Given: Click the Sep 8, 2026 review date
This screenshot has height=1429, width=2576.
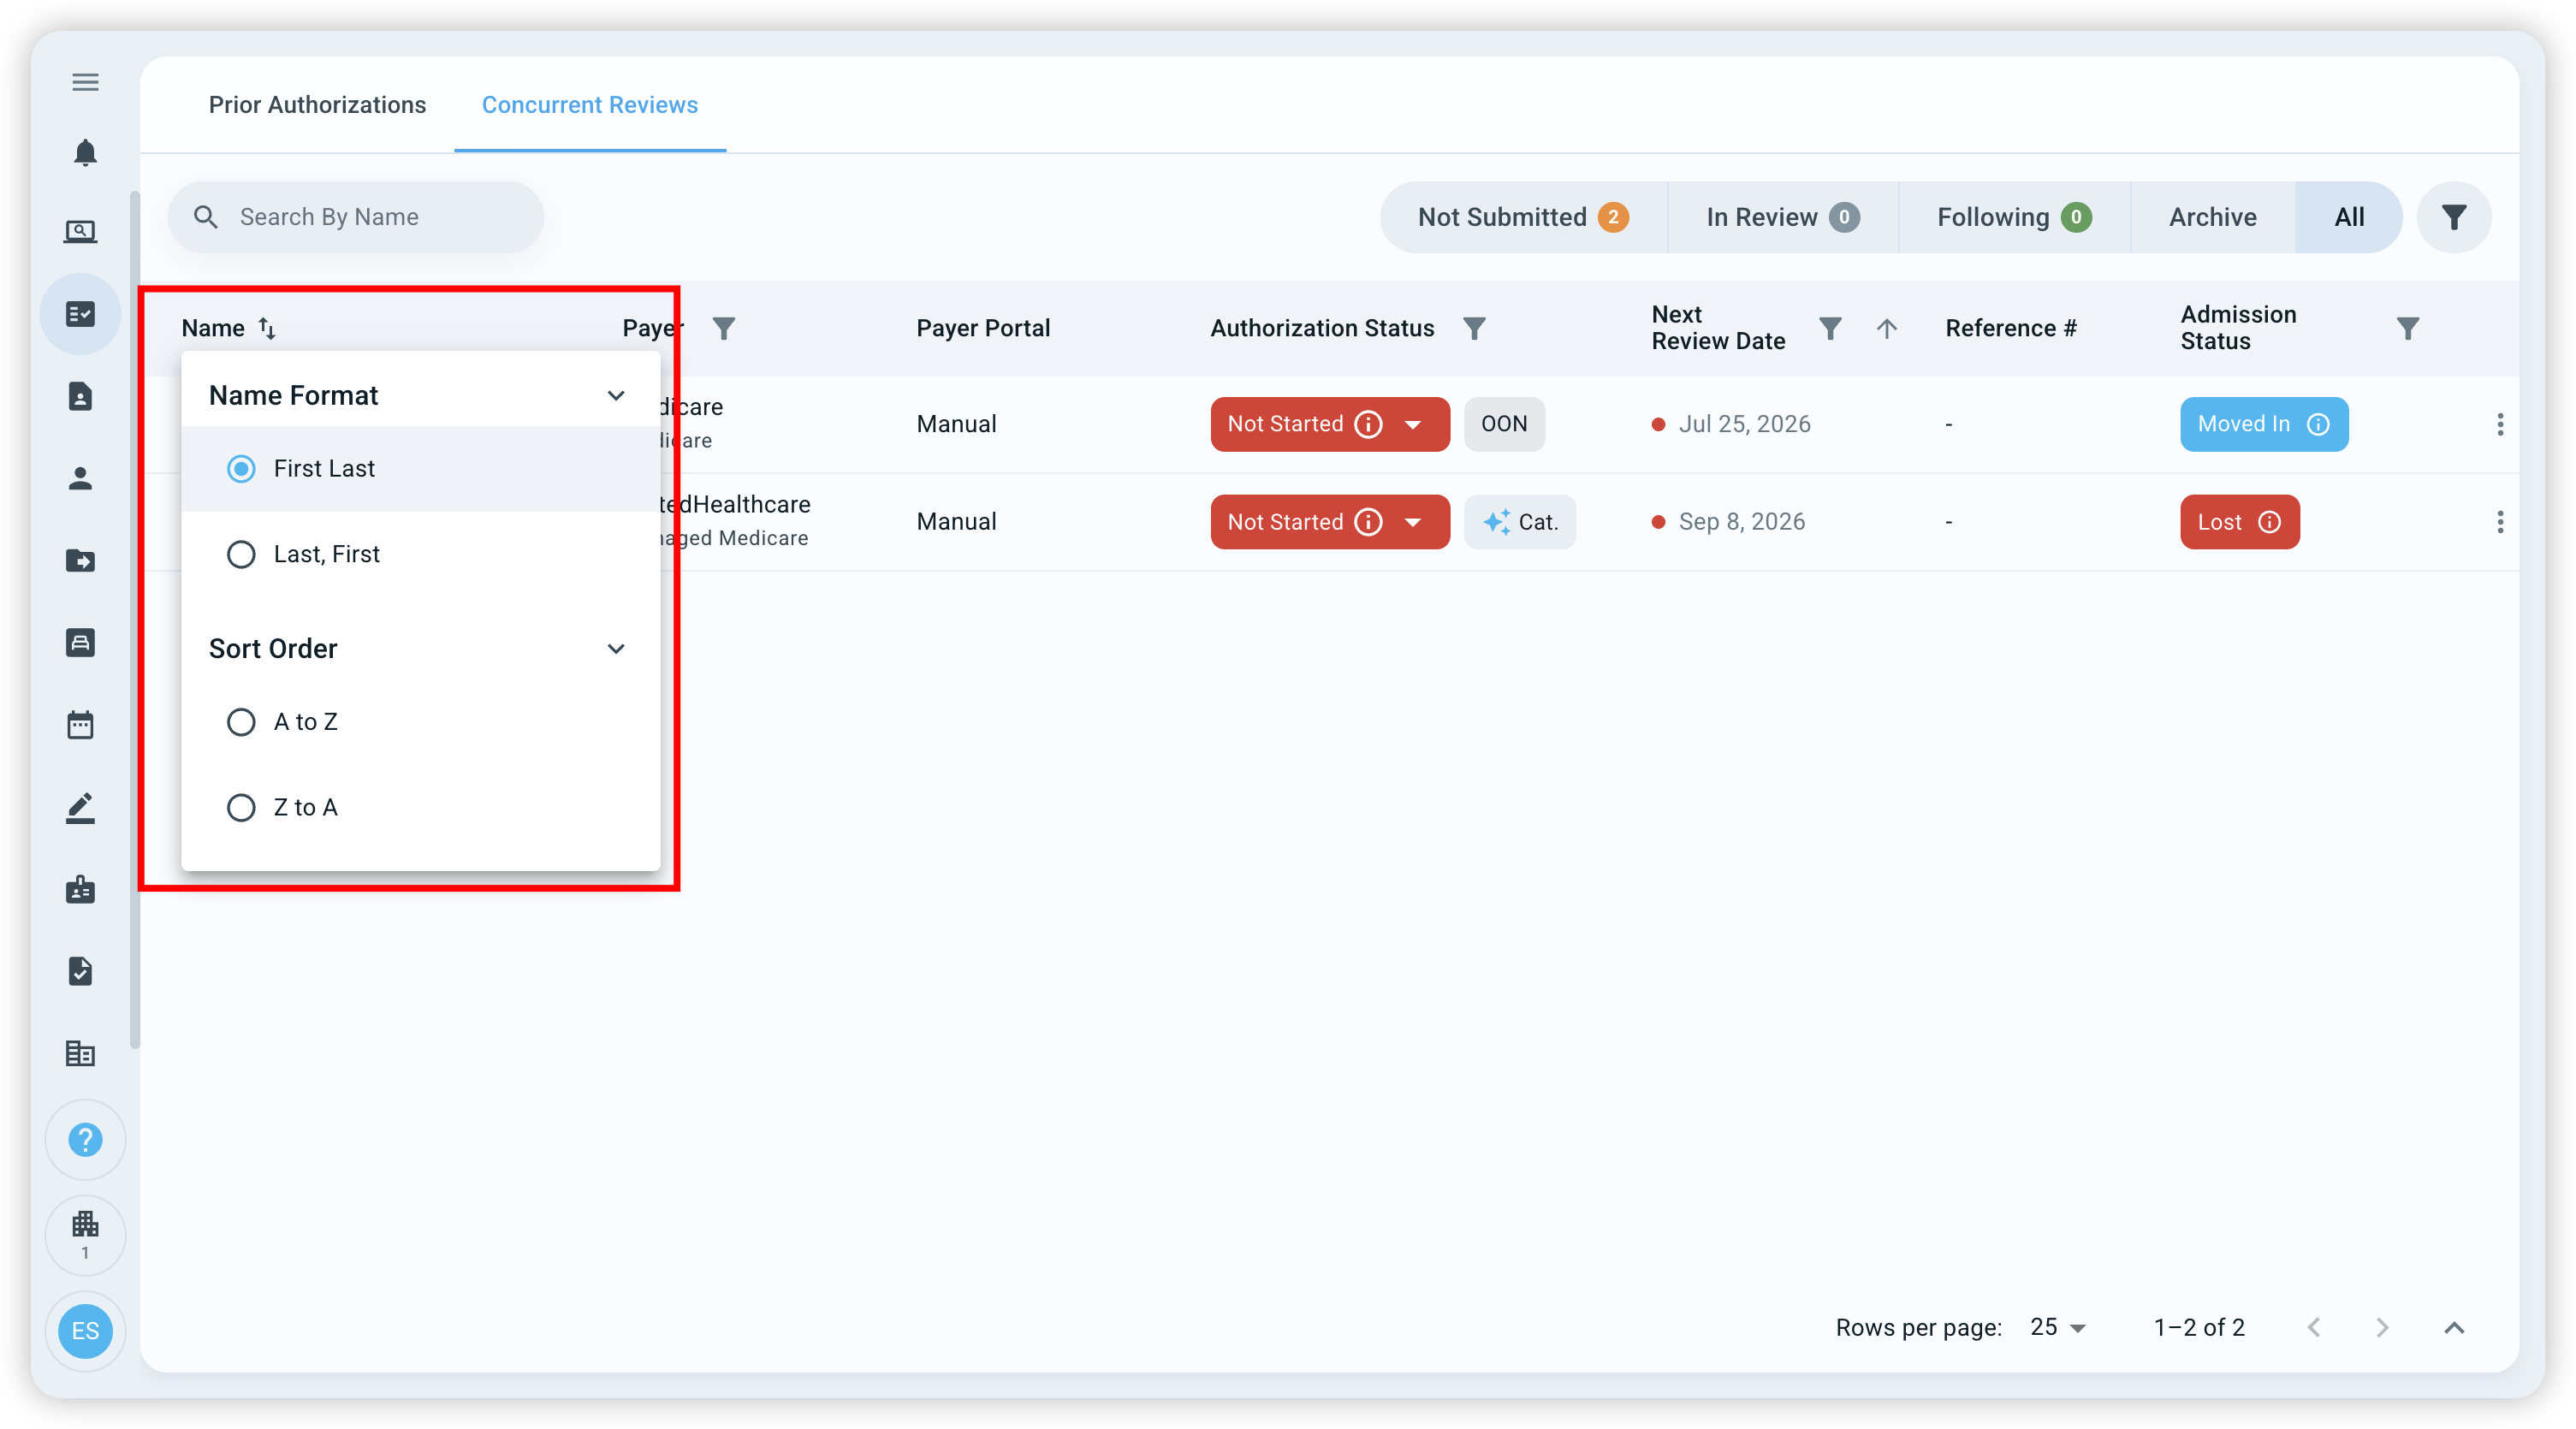Looking at the screenshot, I should point(1742,522).
